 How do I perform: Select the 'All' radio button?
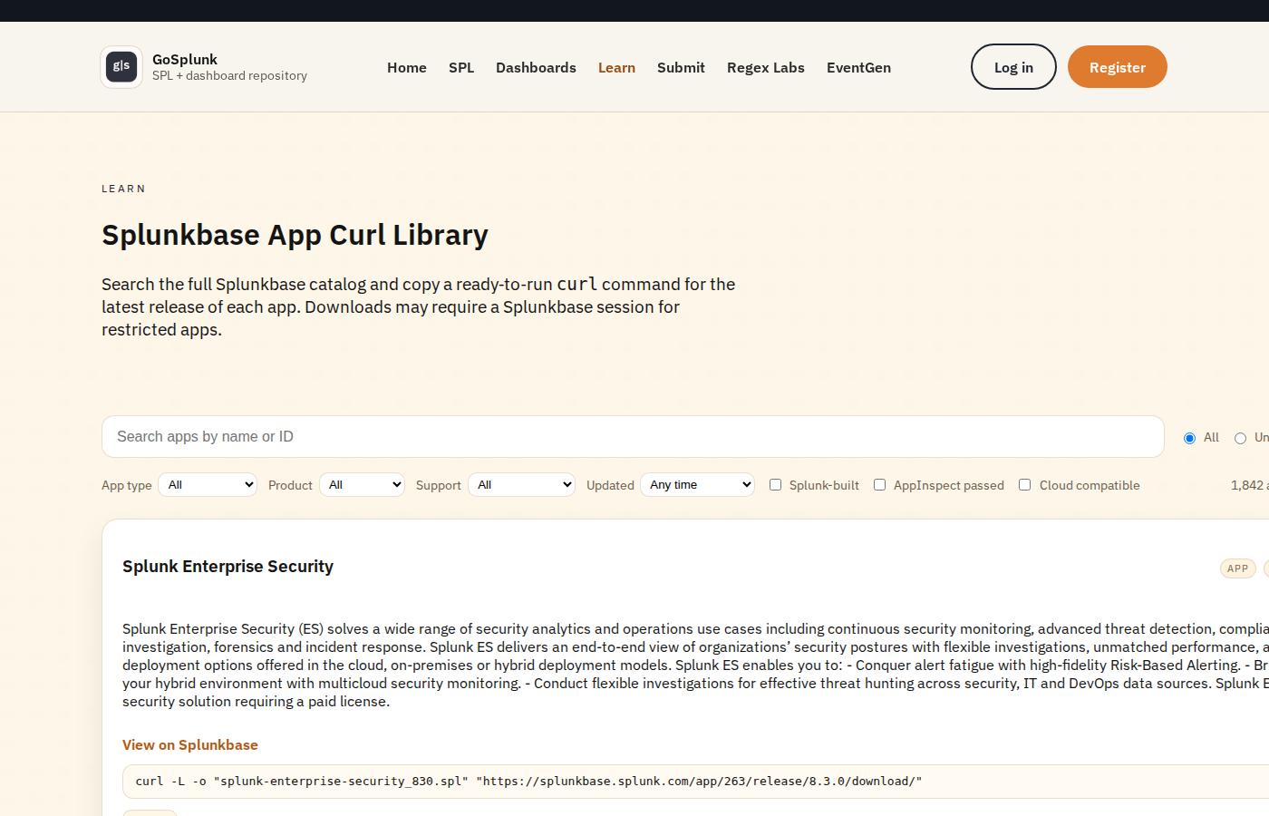(1189, 437)
